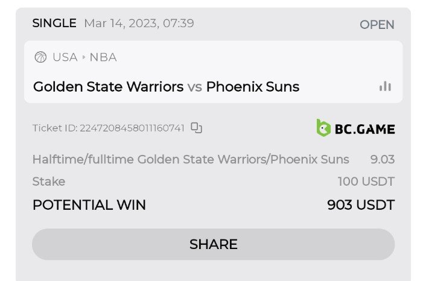This screenshot has width=426, height=281.
Task: Open the Golden State Warriors team name
Action: [x=108, y=86]
